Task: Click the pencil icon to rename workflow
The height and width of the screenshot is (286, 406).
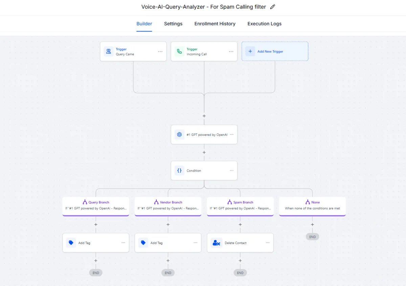Action: 273,7
